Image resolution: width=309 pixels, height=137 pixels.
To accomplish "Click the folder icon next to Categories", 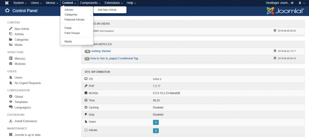I will [x=11, y=39].
